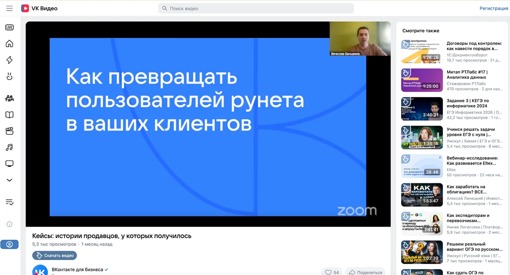This screenshot has height=275, width=510.
Task: Like the video with the heart showing 54
Action: click(332, 272)
